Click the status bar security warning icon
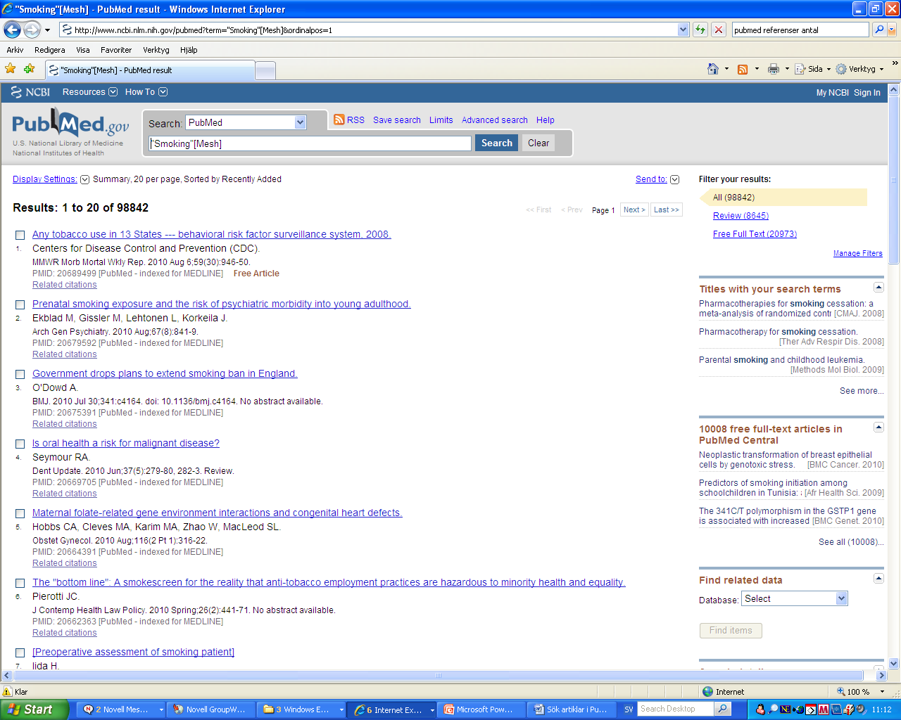The height and width of the screenshot is (720, 901). 8,692
